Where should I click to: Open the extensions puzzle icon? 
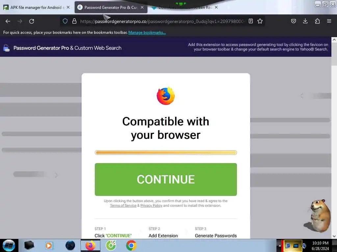(x=317, y=21)
